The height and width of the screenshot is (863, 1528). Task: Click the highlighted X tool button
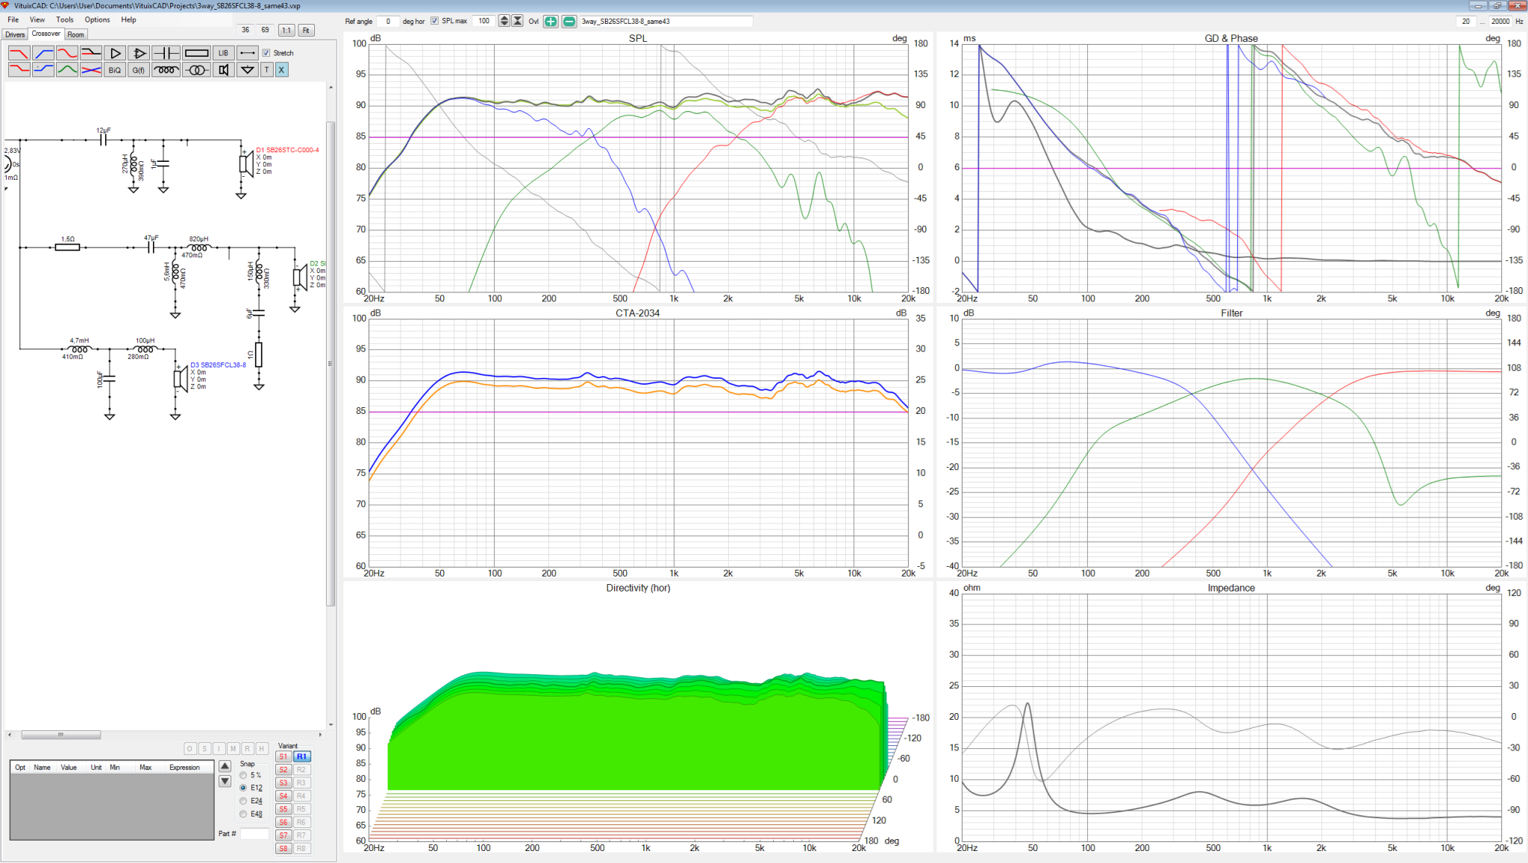point(281,69)
